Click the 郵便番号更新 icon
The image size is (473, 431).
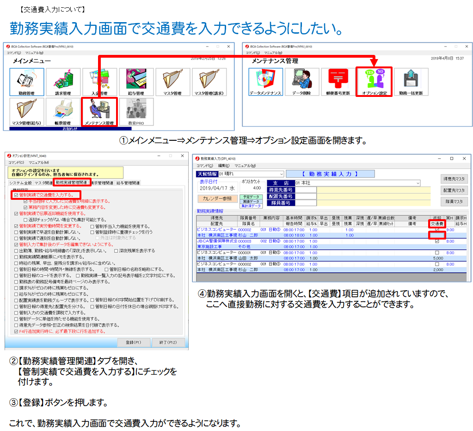(x=338, y=82)
